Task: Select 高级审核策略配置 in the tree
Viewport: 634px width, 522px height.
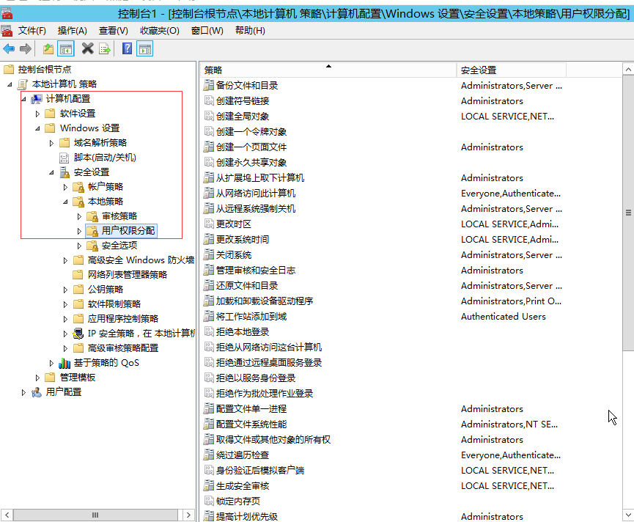Action: click(x=123, y=348)
